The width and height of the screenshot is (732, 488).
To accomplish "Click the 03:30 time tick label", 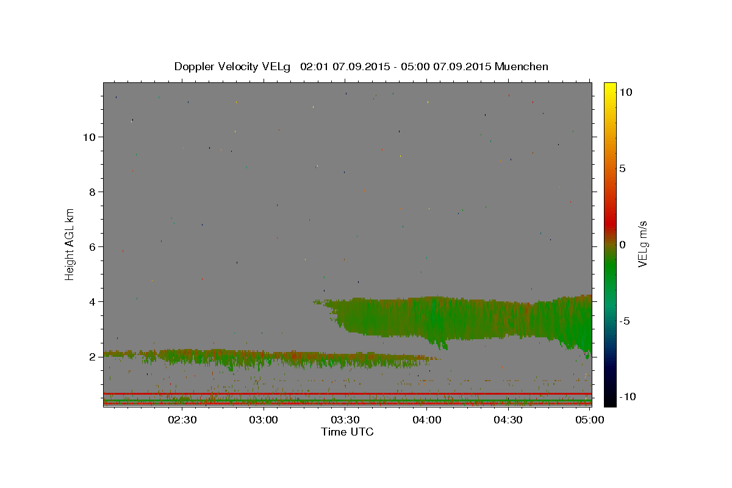I will point(345,420).
